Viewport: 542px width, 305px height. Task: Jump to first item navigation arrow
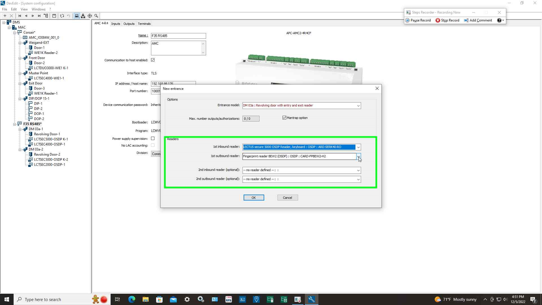20,16
